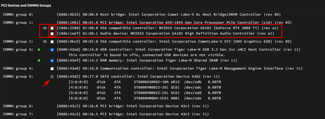Screen dimensions: 325x119
Task: Select the Management Engine Interface checkbox
Action: pyautogui.click(x=52, y=69)
